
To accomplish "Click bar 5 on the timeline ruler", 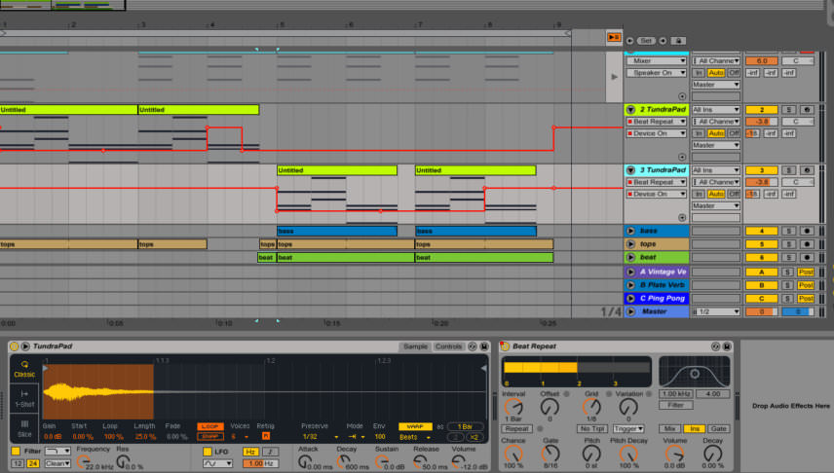I will [x=280, y=24].
